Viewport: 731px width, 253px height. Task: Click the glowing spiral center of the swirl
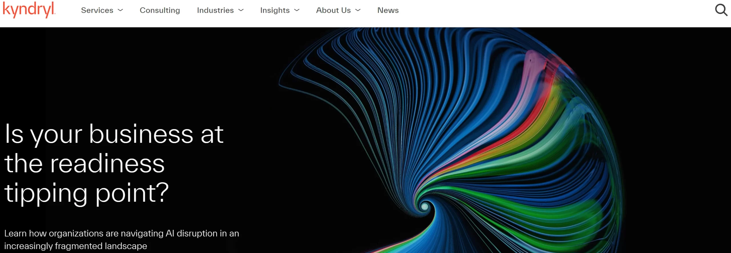(x=425, y=206)
